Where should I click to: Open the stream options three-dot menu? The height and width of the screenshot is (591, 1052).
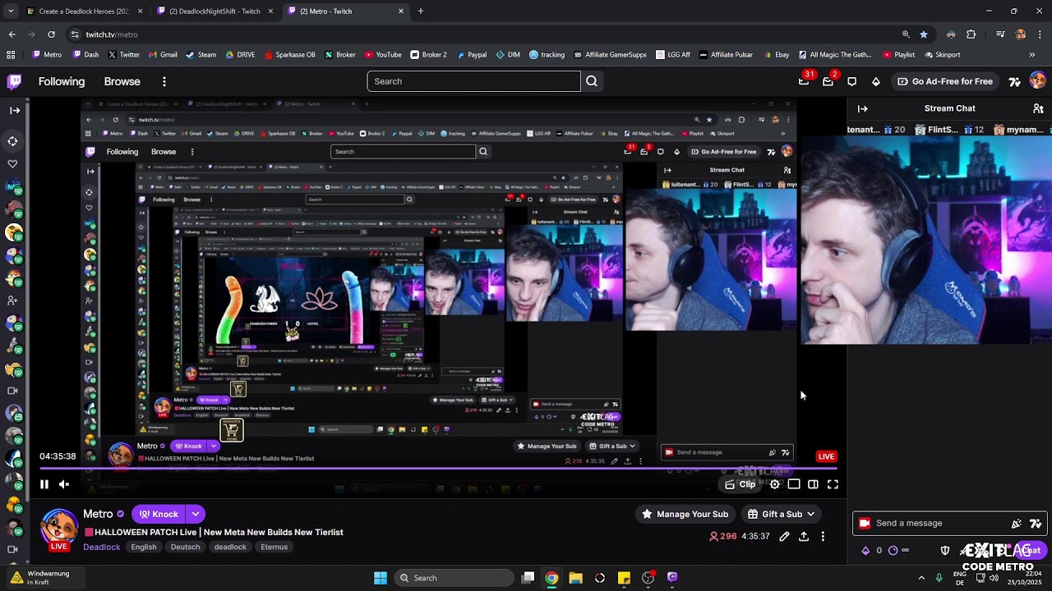point(823,537)
